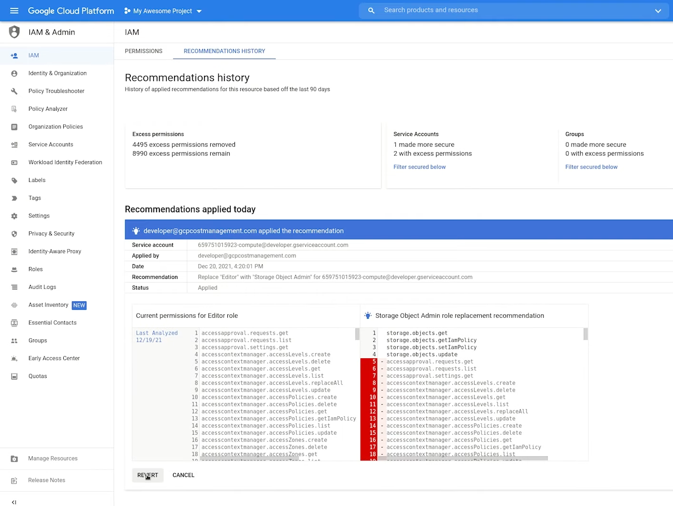Open the My Awesome Project dropdown
673x506 pixels.
click(x=199, y=10)
